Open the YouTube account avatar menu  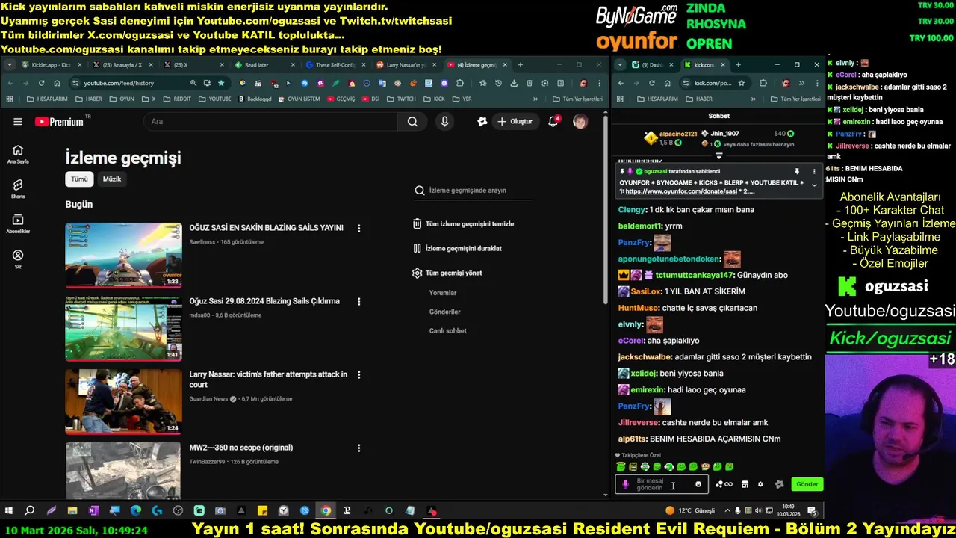coord(580,121)
